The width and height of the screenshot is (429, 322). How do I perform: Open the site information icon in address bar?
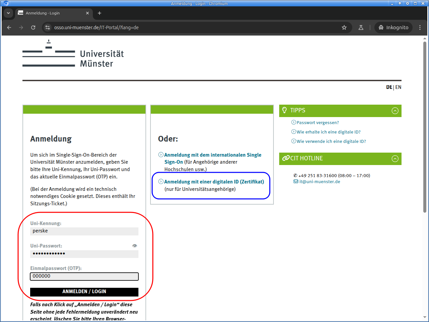click(48, 28)
